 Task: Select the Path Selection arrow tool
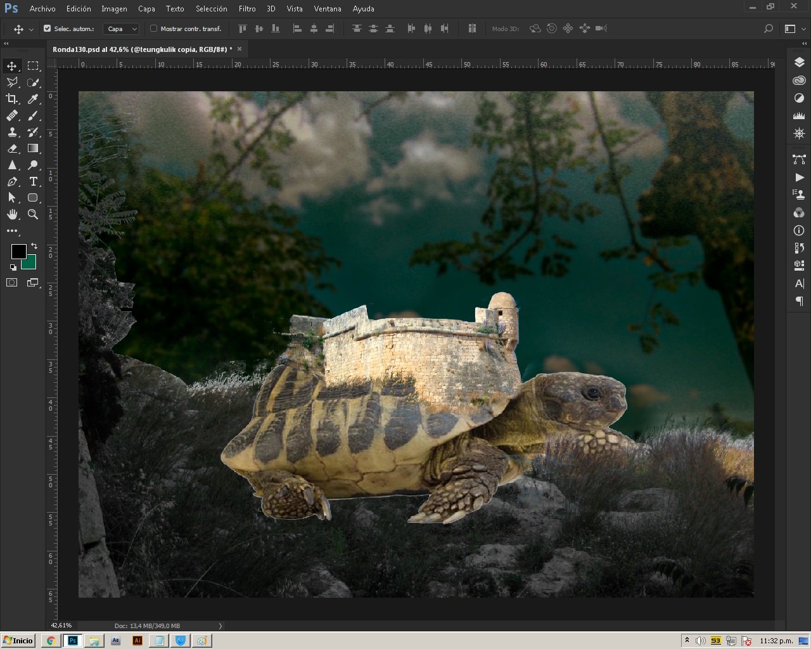[x=12, y=198]
